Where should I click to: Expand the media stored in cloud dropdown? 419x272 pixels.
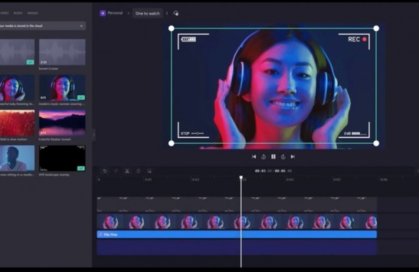click(81, 26)
